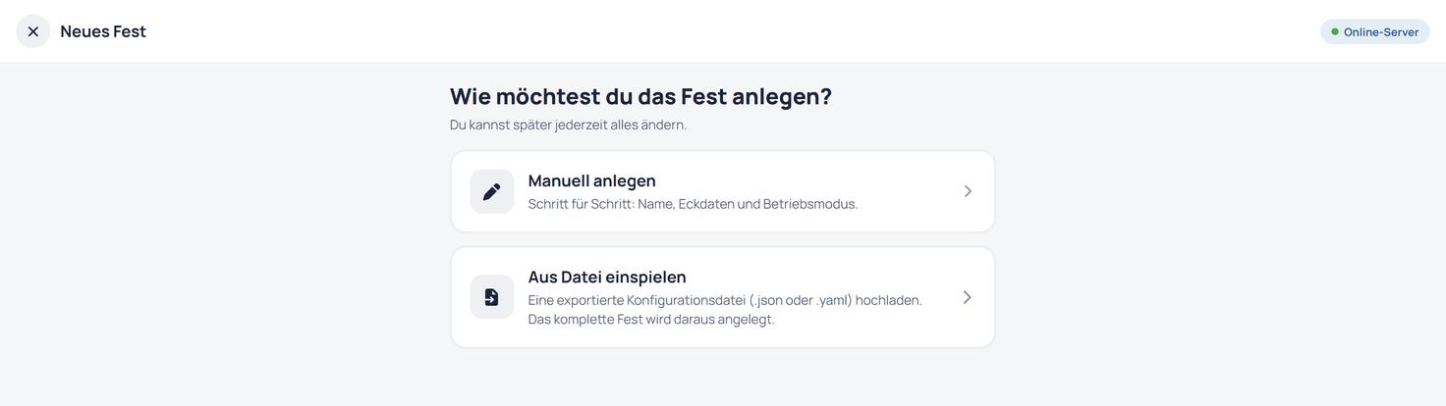Click the 'Online-Server' label text
The width and height of the screenshot is (1446, 406).
point(1381,31)
